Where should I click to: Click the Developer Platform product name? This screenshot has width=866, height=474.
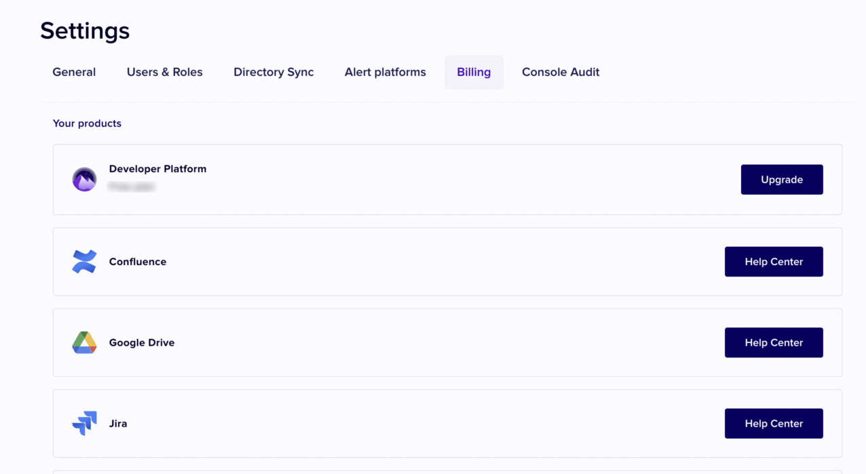tap(157, 169)
